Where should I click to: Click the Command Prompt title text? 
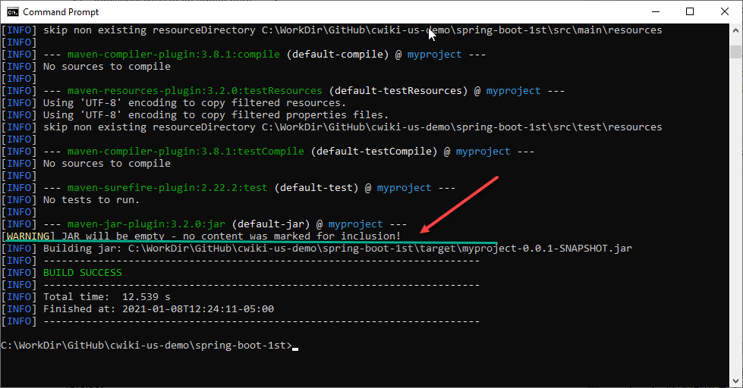pyautogui.click(x=61, y=12)
